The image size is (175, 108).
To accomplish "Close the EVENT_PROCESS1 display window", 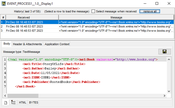I will coord(169,4).
